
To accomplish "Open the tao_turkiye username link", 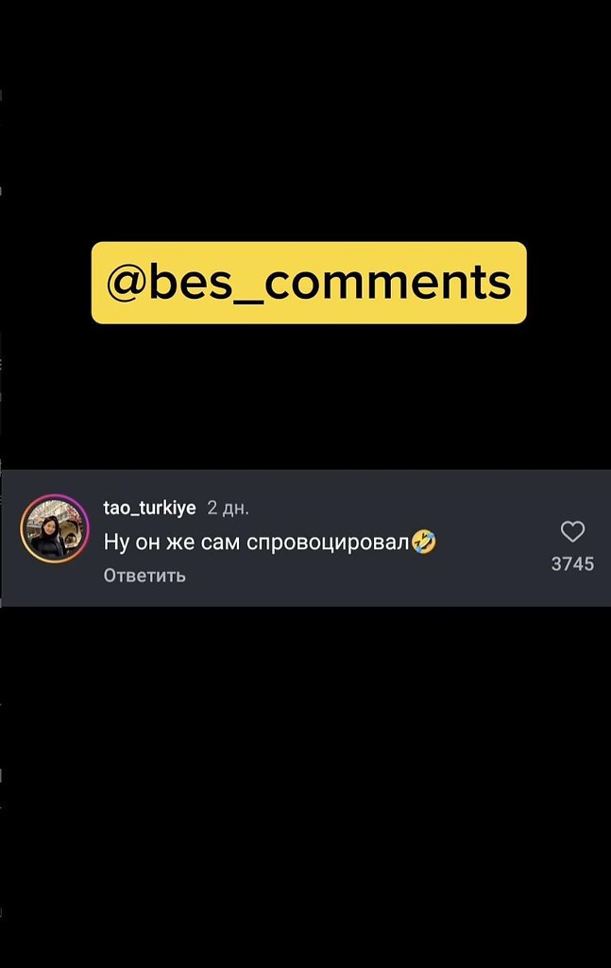I will click(x=150, y=508).
